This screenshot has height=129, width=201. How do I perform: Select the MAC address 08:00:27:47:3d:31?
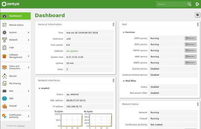(x=76, y=101)
